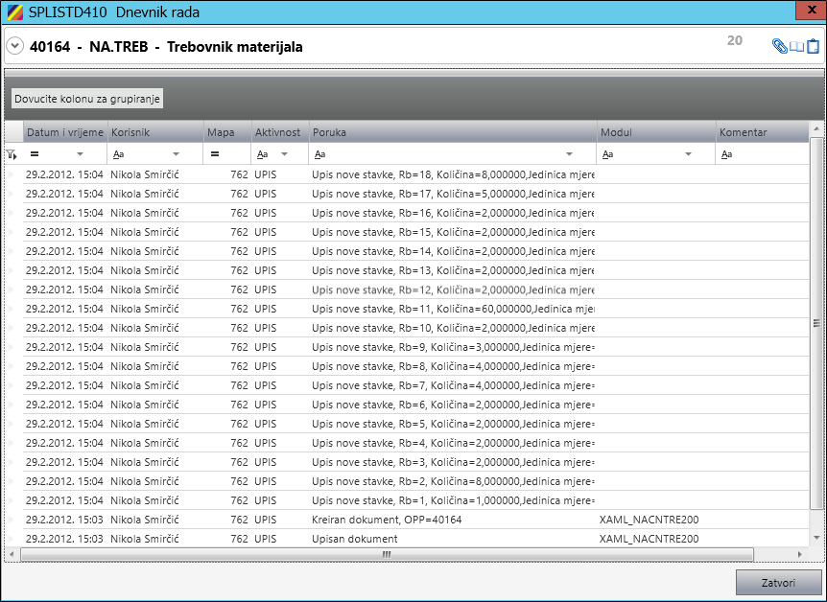
Task: Click the SPLISTD410 application icon in title bar
Action: tap(14, 12)
